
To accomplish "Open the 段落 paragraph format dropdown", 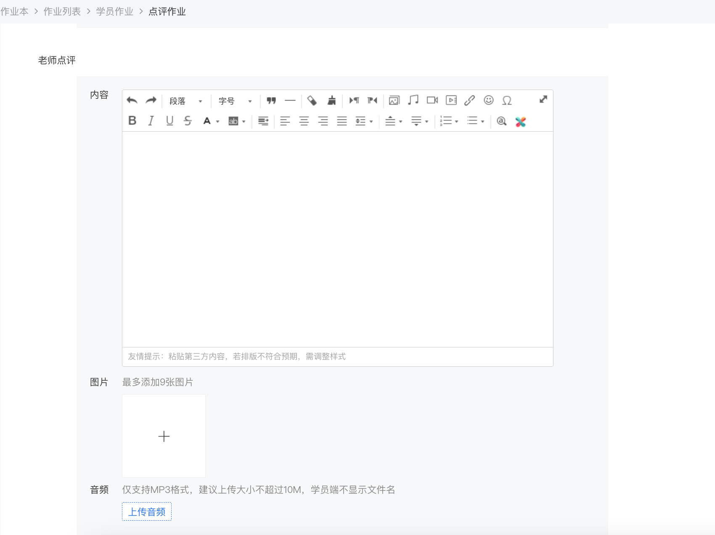I will (x=186, y=101).
